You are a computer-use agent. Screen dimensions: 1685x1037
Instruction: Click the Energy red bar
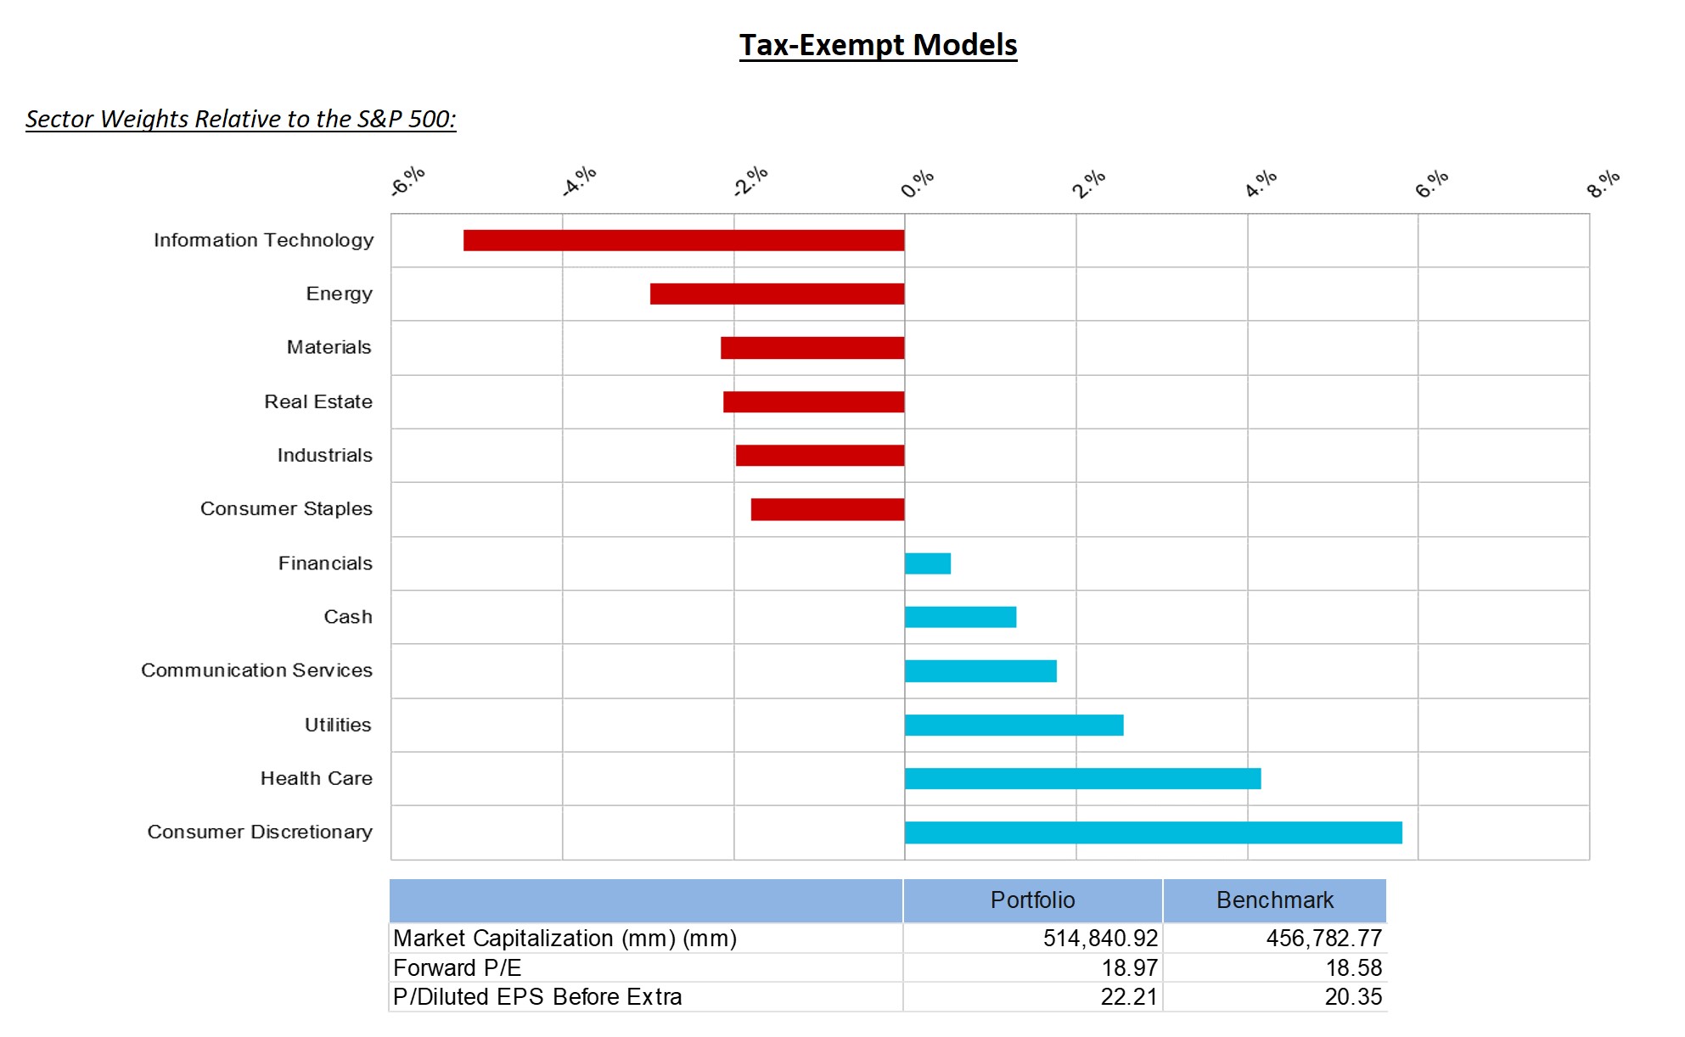pos(777,294)
